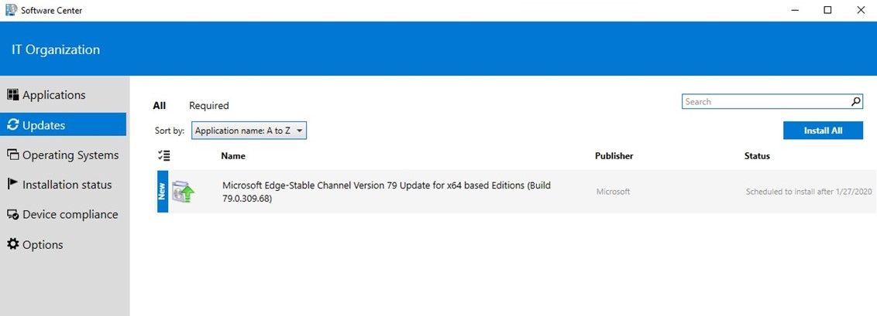Click the Device compliance monitor icon
Screen dimensions: 877x316
tap(13, 215)
